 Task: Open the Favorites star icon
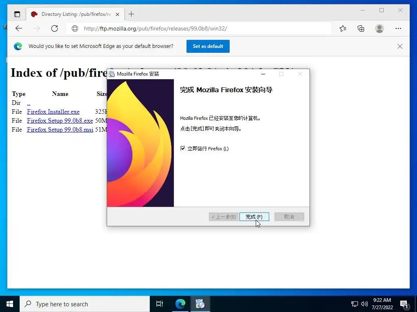343,28
